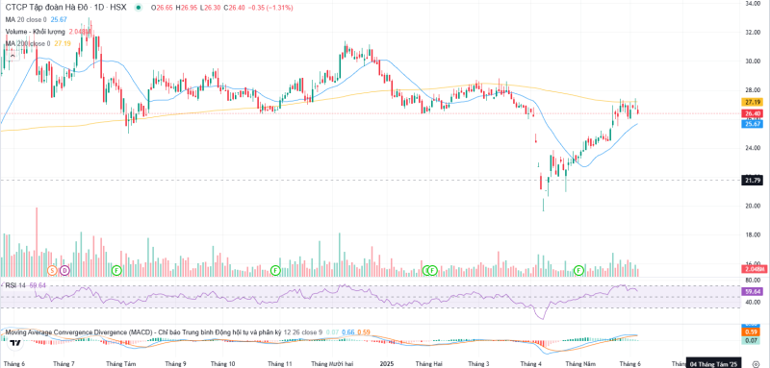Image resolution: width=770 pixels, height=368 pixels.
Task: Click 'Tháng Tám' on the time axis
Action: [121, 364]
